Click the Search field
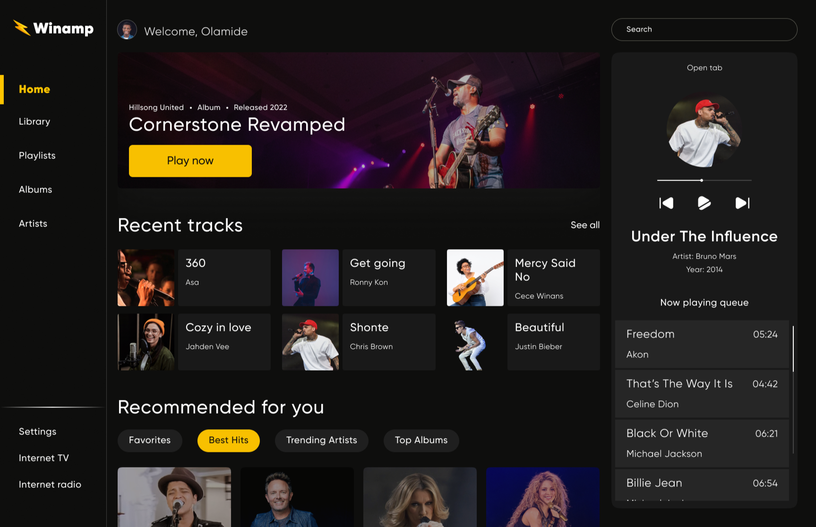Screen dimensions: 816x527 click(704, 29)
